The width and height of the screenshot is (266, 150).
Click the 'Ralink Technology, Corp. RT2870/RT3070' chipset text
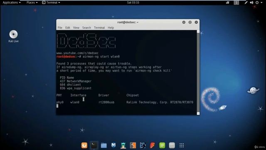point(160,102)
